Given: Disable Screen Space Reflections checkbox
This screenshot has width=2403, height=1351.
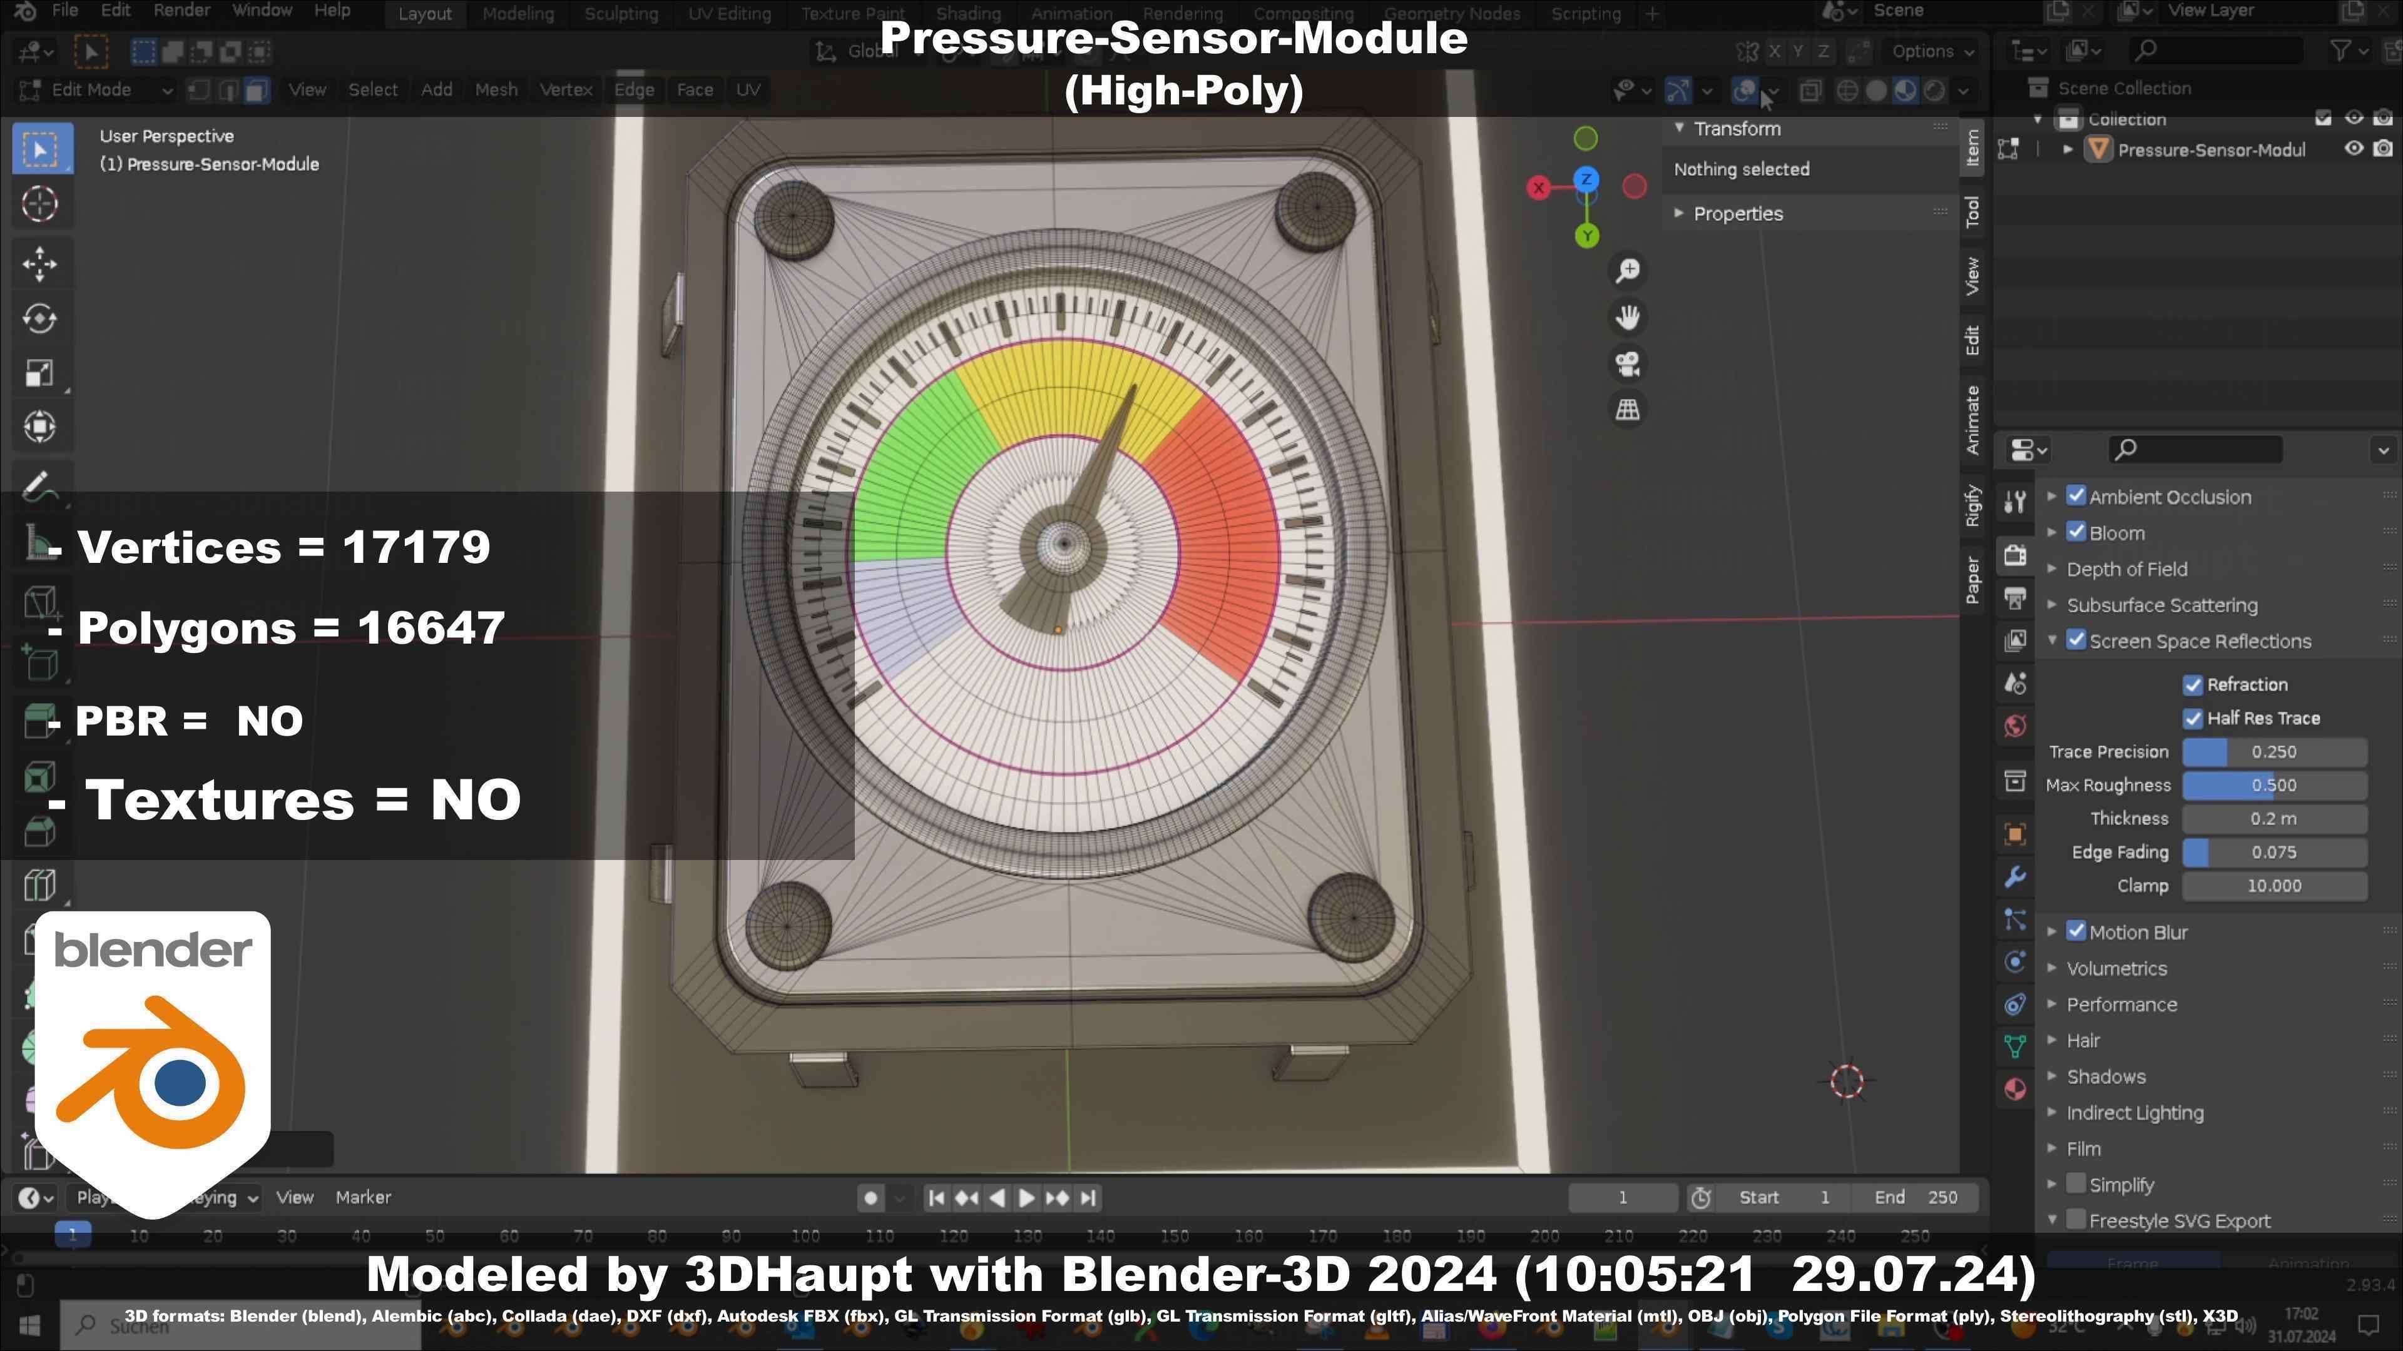Looking at the screenshot, I should click(x=2076, y=642).
